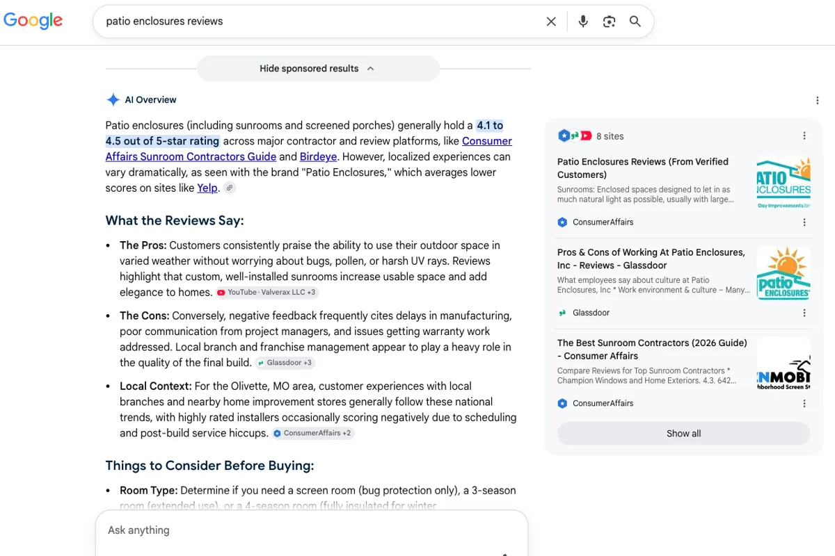Open three-dot menu for first ConsumerAffairs card

804,222
